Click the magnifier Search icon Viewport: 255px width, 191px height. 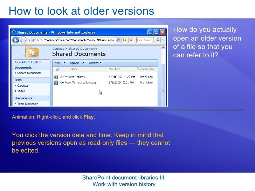tap(157, 40)
